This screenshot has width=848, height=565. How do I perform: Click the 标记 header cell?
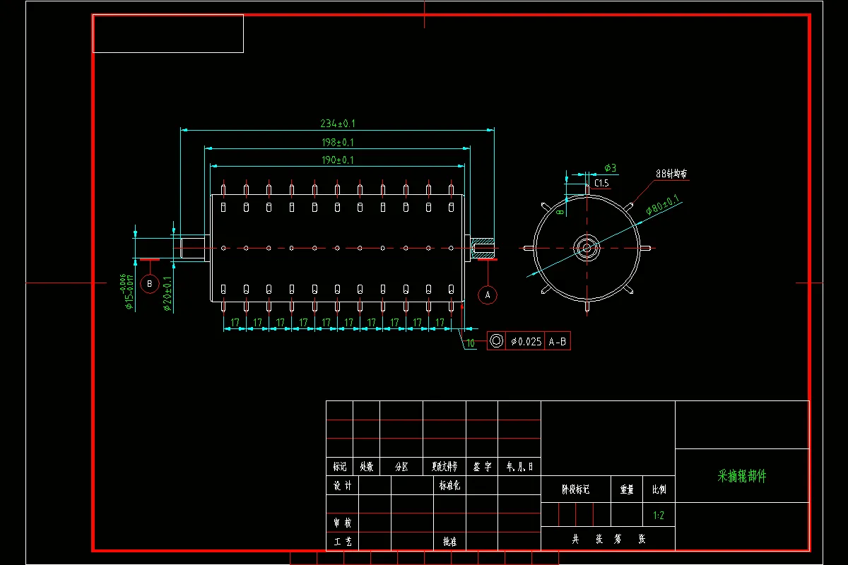339,467
